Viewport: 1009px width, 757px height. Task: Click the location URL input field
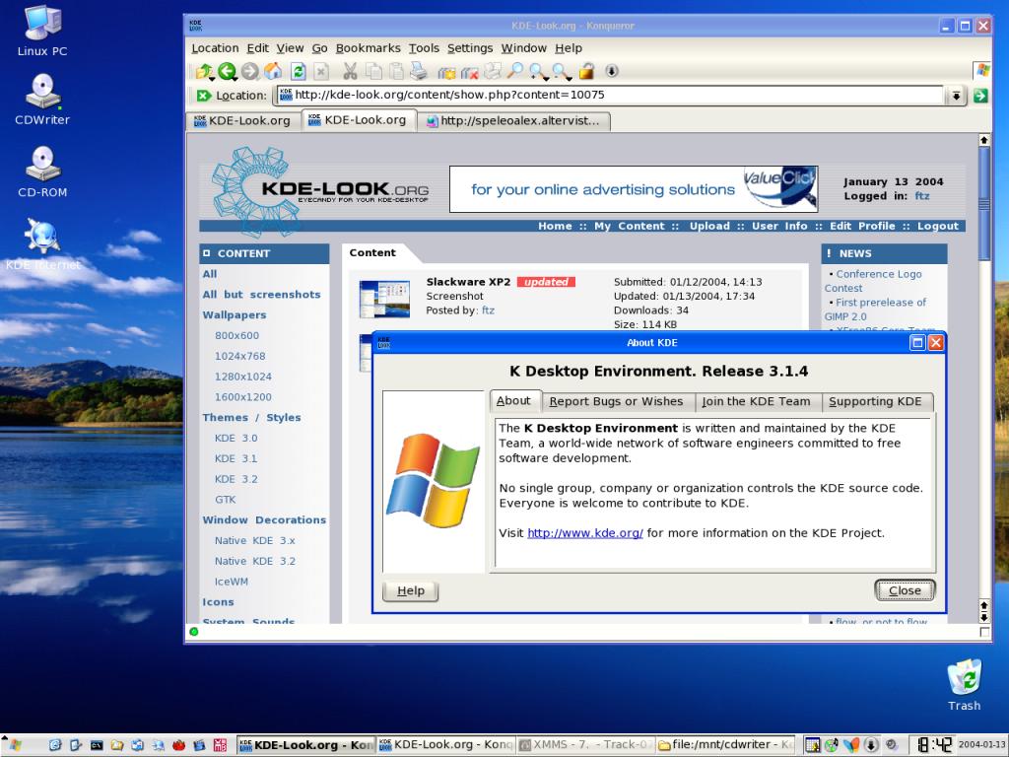(608, 96)
